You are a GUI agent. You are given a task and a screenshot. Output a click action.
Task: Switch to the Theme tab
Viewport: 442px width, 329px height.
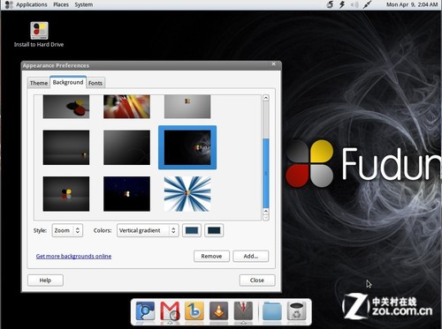point(39,83)
